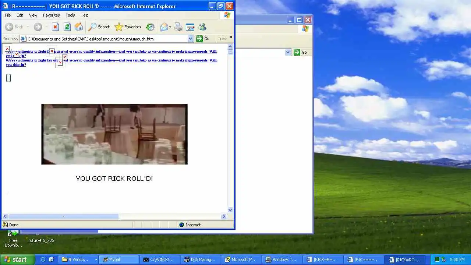Open the '9 Windo...' taskbar group
Image resolution: width=471 pixels, height=265 pixels.
point(79,259)
